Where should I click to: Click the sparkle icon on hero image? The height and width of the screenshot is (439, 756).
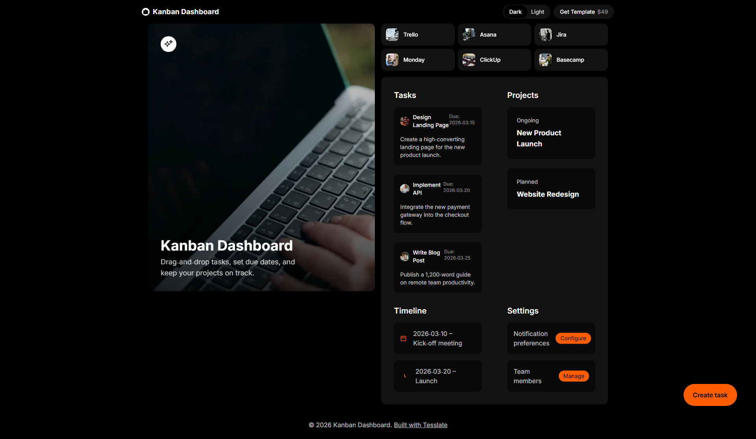[169, 44]
